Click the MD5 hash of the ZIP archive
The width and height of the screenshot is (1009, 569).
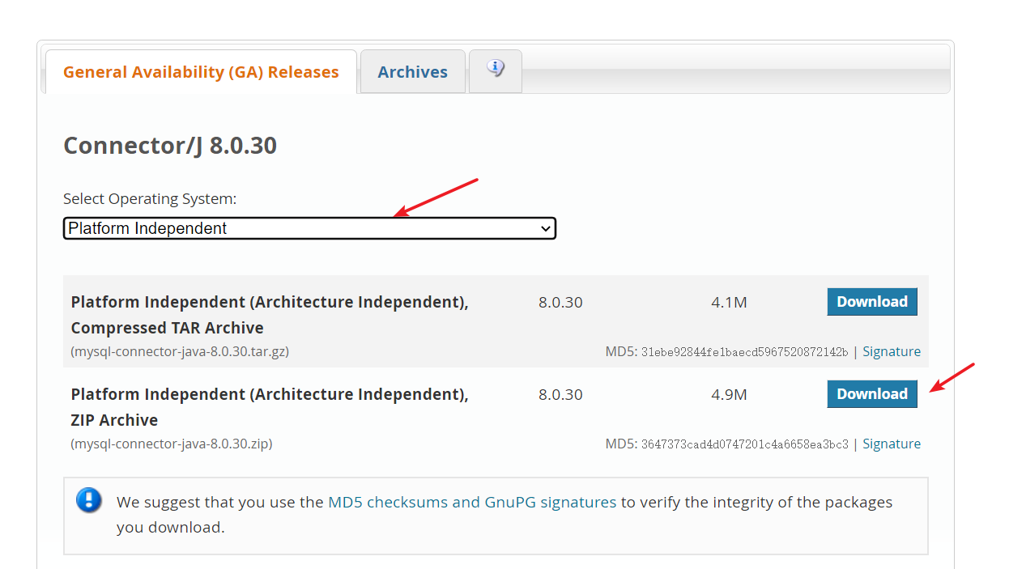tap(744, 444)
